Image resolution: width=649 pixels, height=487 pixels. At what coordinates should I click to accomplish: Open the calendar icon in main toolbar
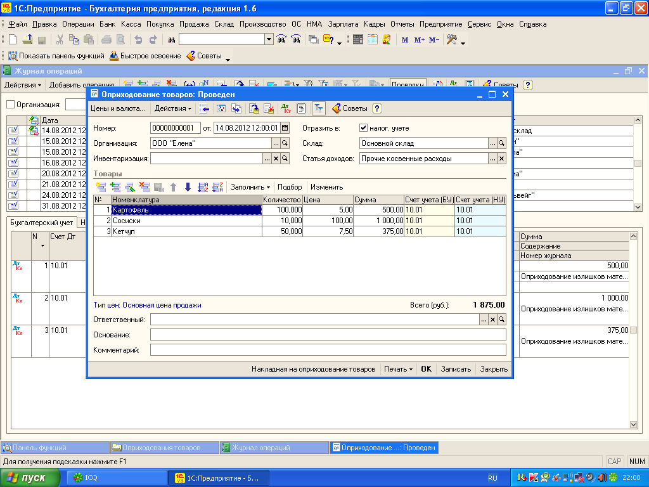[x=373, y=40]
